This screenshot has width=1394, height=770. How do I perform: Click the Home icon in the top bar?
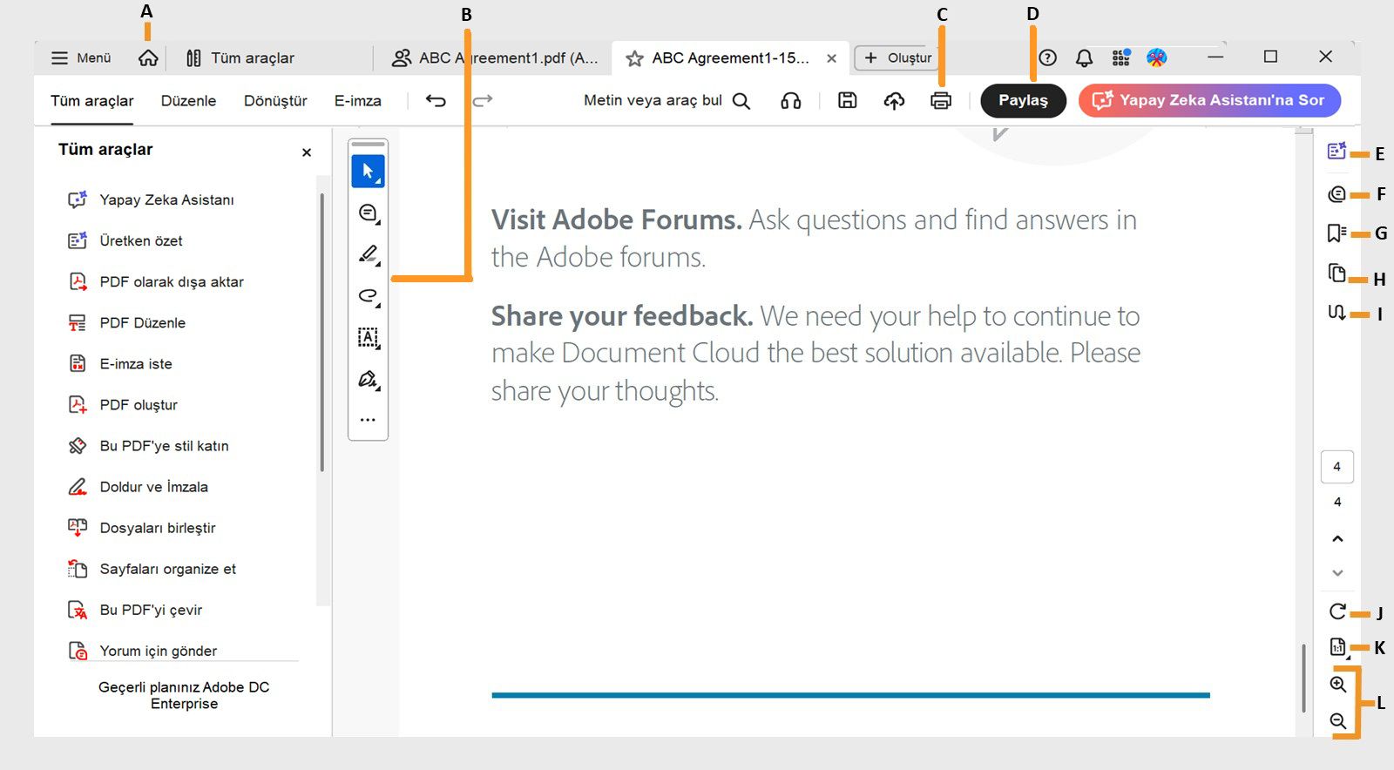[148, 58]
